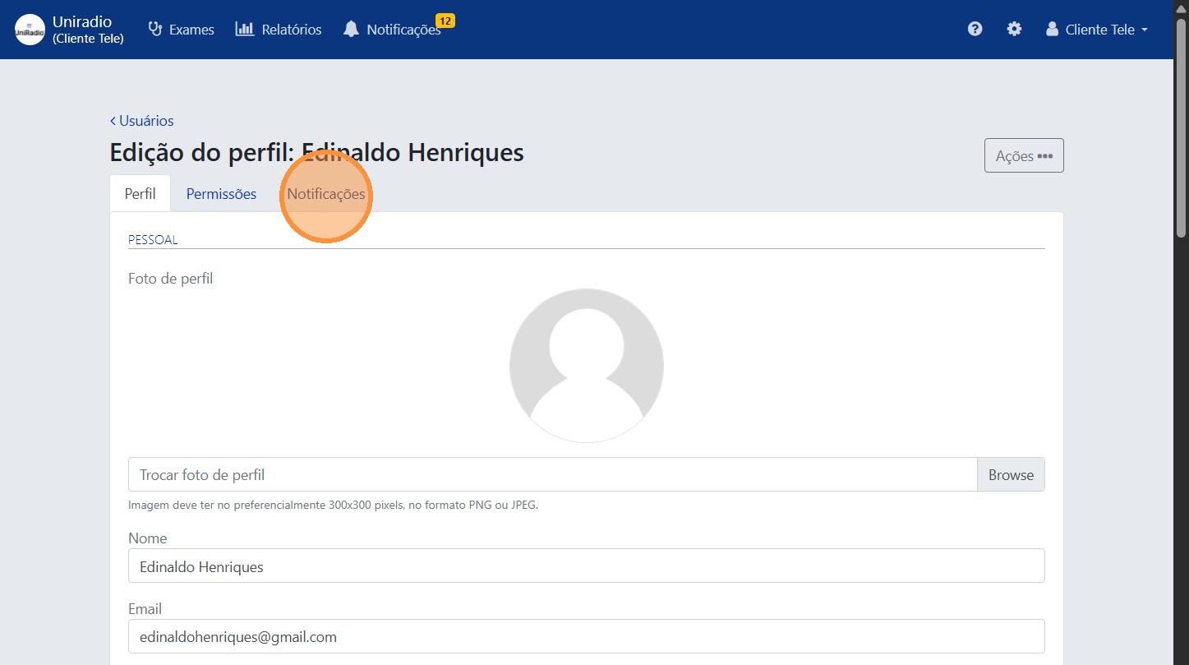Click the profile photo placeholder image
1189x665 pixels.
(x=586, y=365)
